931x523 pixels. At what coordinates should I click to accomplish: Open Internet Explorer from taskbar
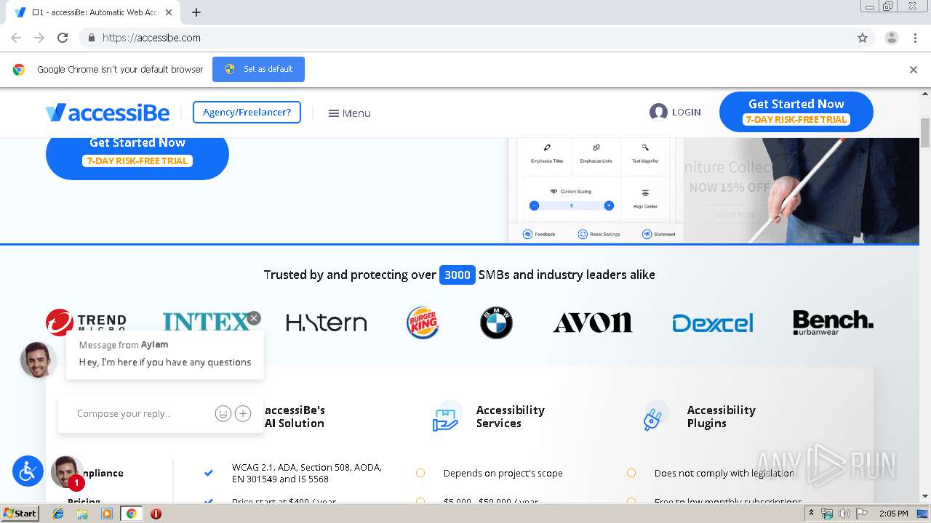click(58, 514)
